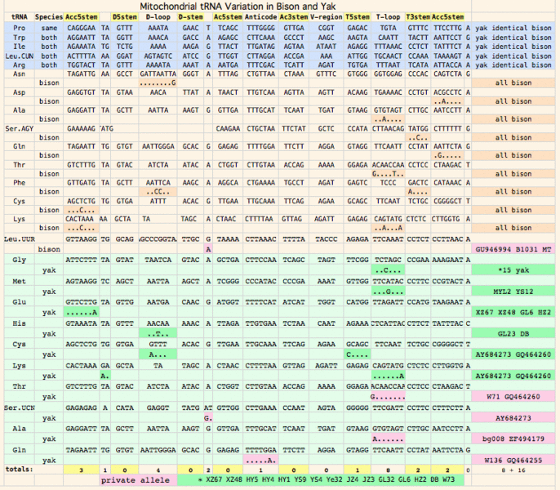The height and width of the screenshot is (490, 560).
Task: Select the XZ67 XZ48 GL6 HZ2 cell
Action: point(513,312)
